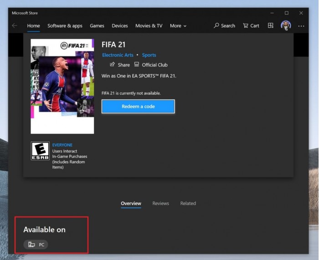
Task: Share the FIFA 21 page
Action: tap(120, 65)
